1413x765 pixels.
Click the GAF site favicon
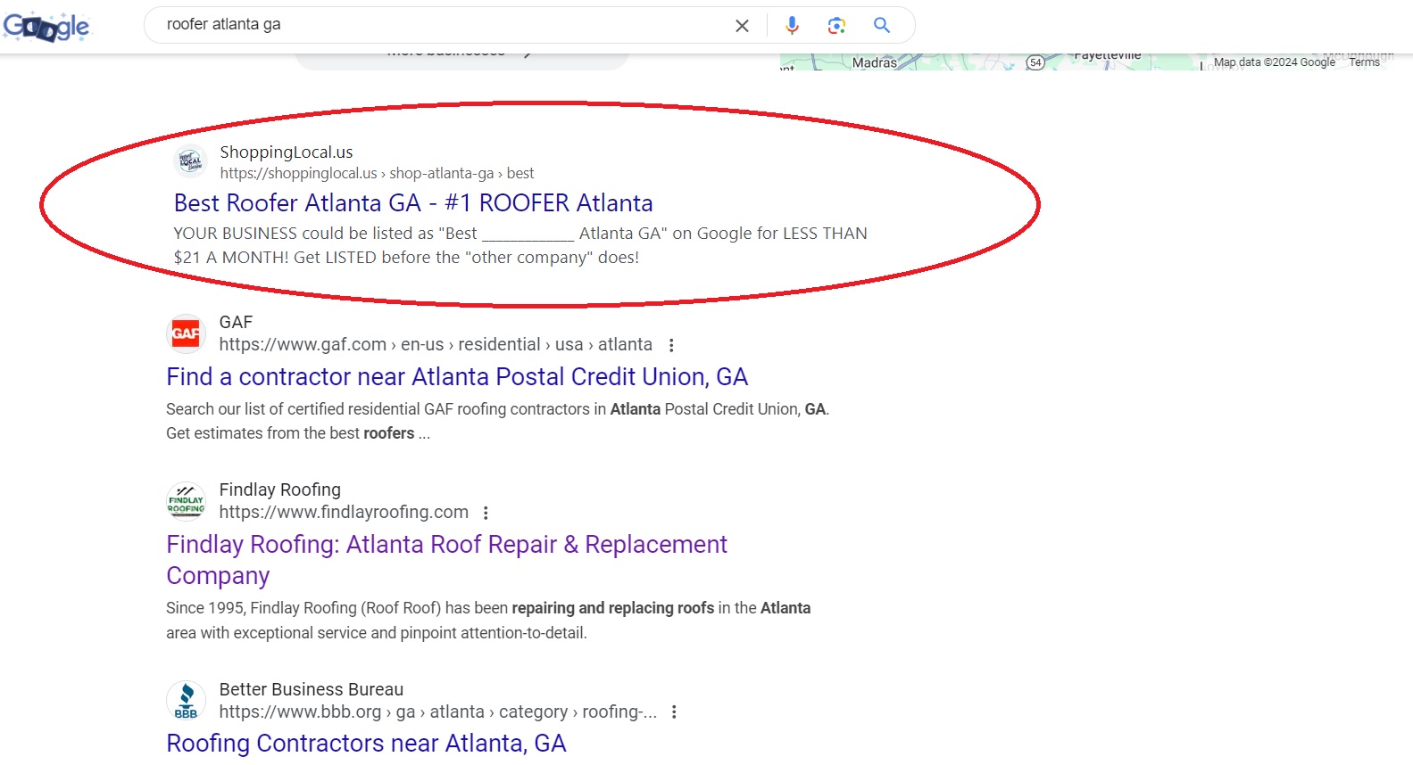[186, 333]
